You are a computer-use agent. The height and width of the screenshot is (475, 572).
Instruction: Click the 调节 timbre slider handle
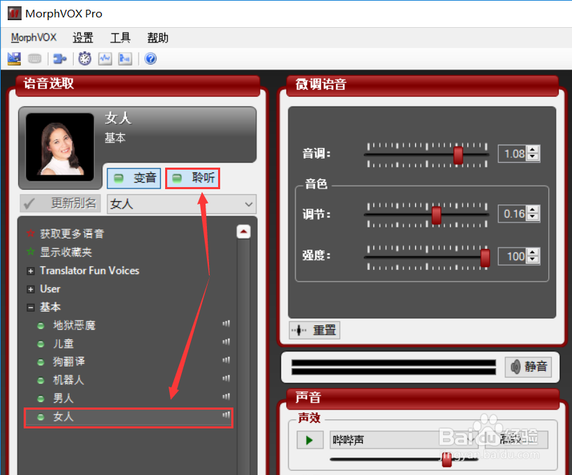[x=436, y=216]
